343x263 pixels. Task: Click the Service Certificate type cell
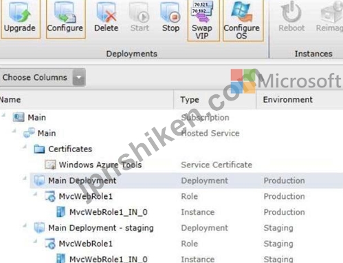[x=217, y=165]
